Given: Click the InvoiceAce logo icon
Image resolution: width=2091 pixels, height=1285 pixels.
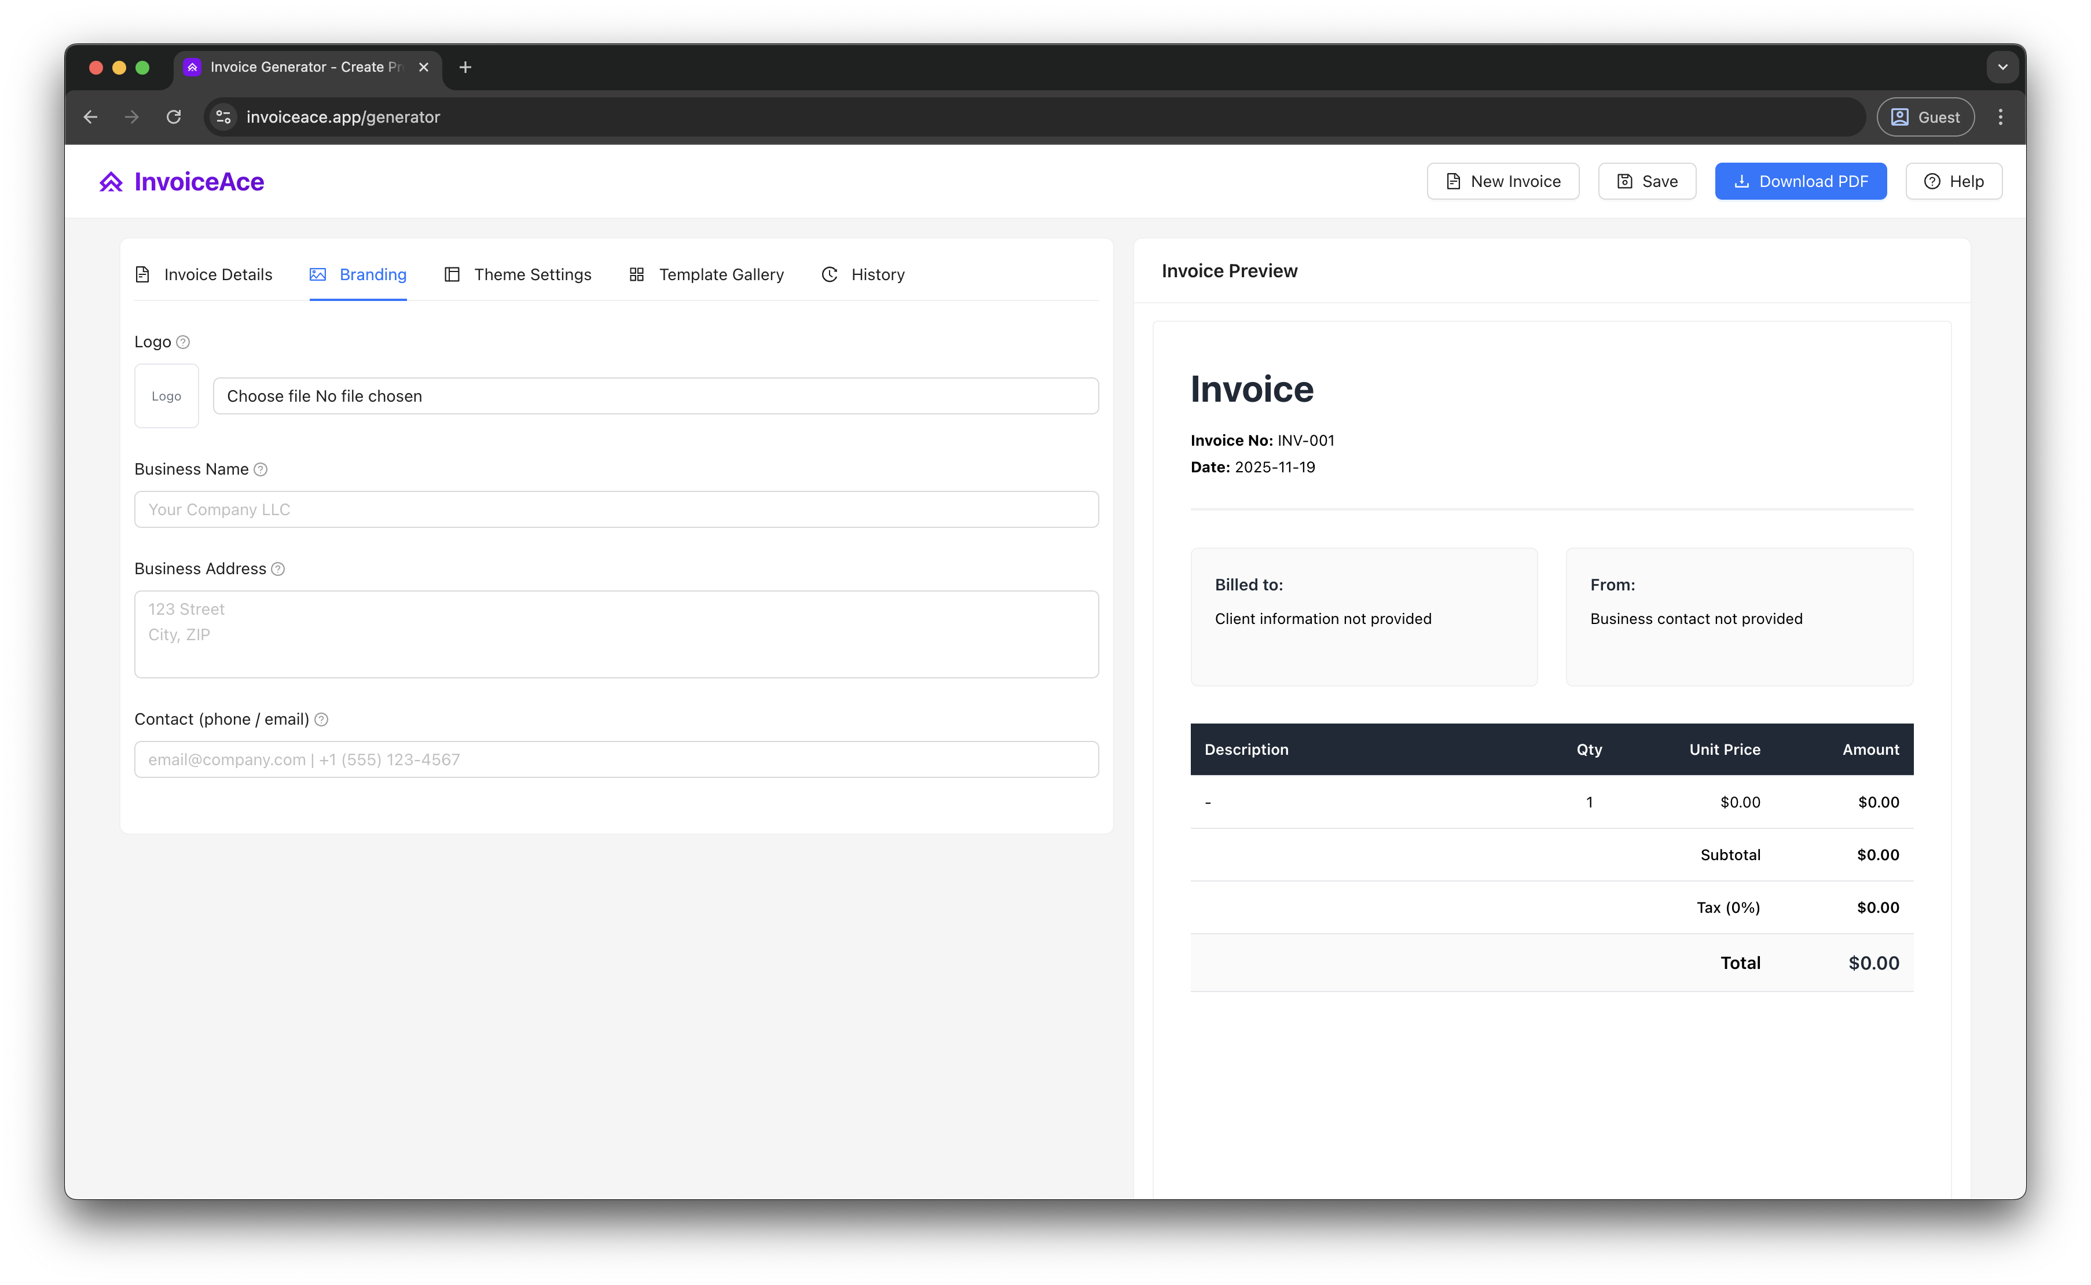Looking at the screenshot, I should 111,182.
